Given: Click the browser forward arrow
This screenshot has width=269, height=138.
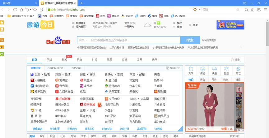Looking at the screenshot, I should point(9,10).
